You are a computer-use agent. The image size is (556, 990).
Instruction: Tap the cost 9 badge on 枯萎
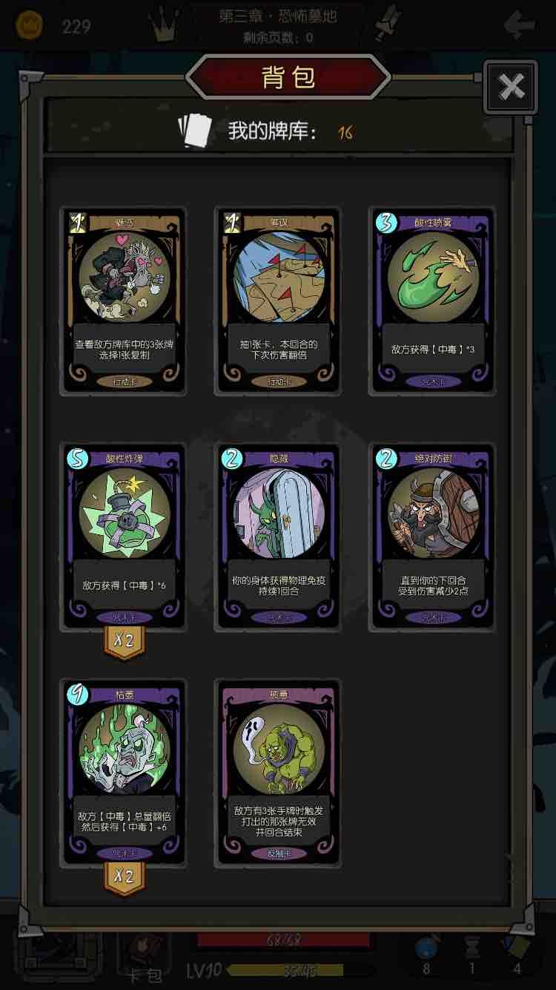(x=78, y=694)
